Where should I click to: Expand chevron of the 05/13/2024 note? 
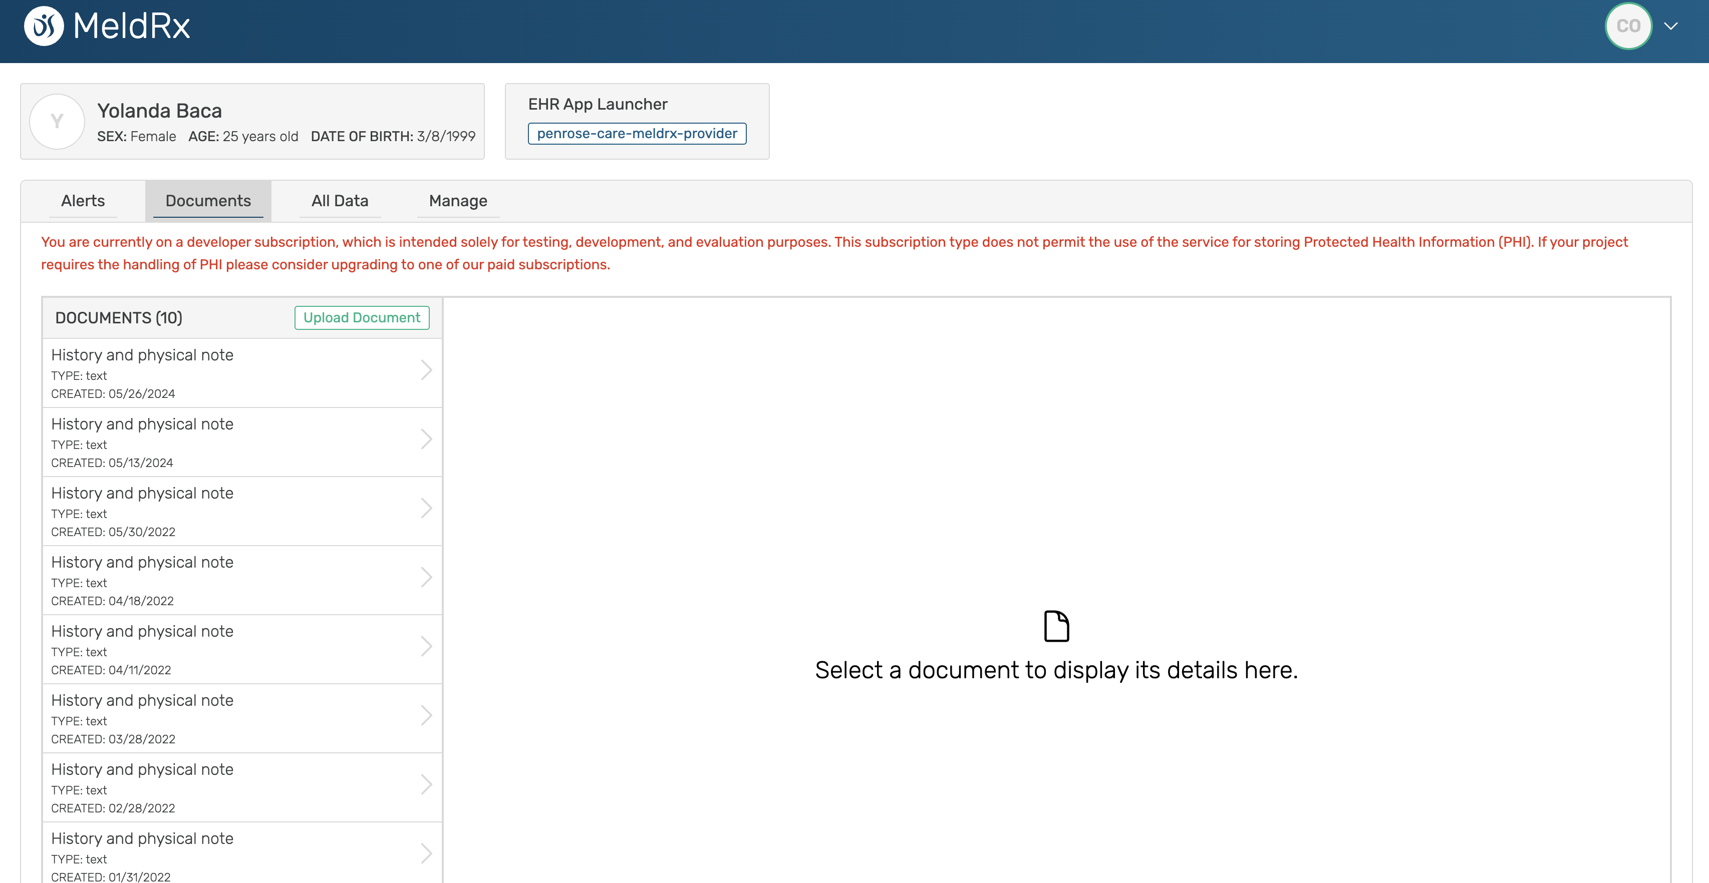tap(426, 439)
